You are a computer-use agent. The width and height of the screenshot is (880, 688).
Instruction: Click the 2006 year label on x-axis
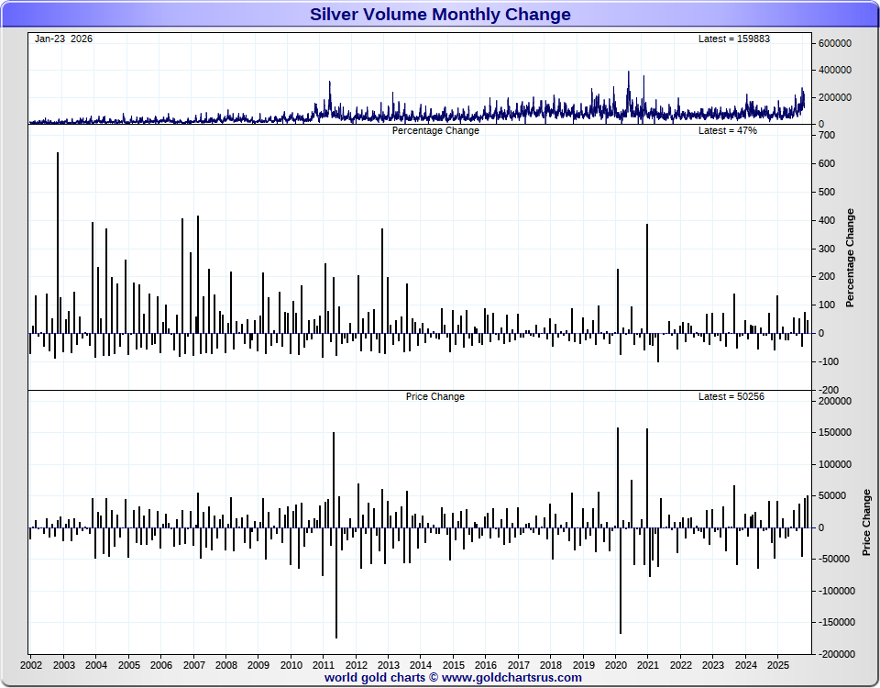[x=161, y=666]
